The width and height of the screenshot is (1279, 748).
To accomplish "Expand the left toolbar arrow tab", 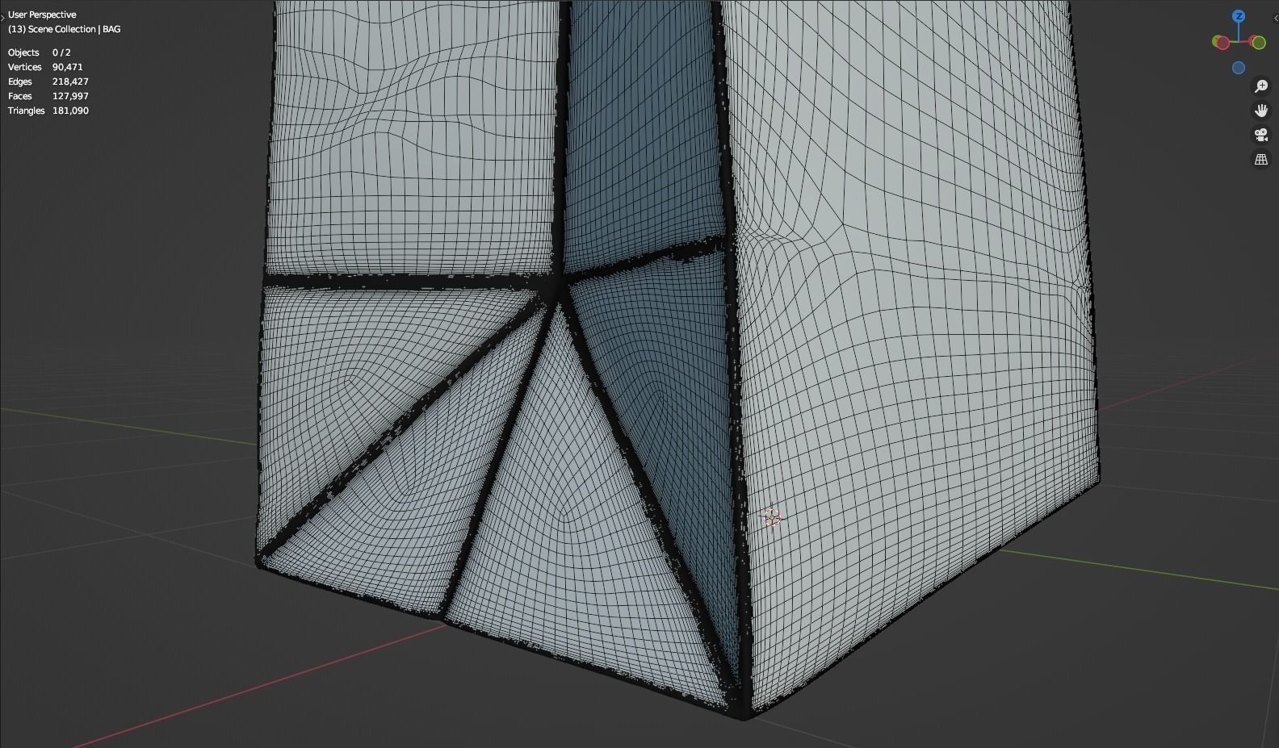I will point(2,16).
